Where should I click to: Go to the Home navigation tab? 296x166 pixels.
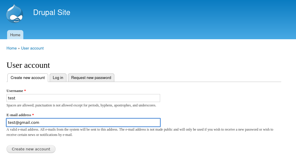15,35
